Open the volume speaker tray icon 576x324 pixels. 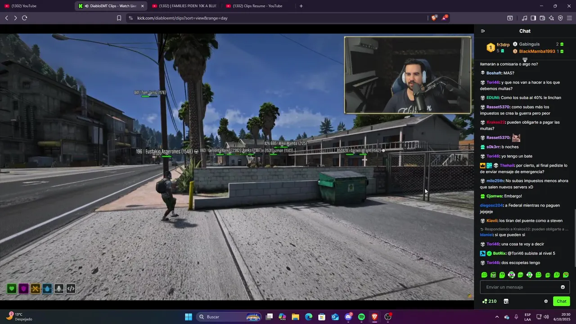pyautogui.click(x=546, y=317)
